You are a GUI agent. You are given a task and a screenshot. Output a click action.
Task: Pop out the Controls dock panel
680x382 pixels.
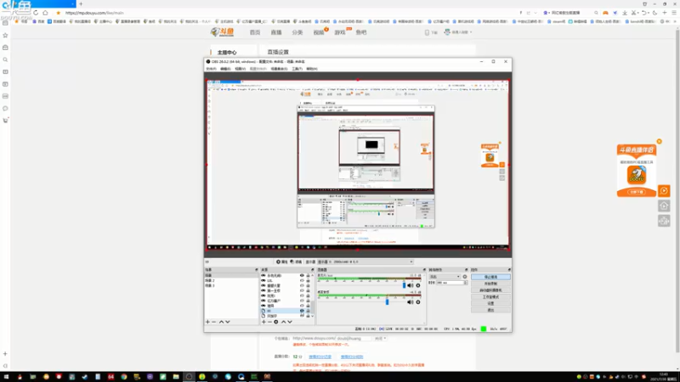[509, 270]
